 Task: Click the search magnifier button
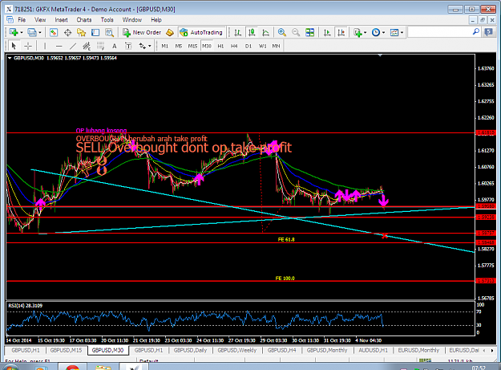[476, 31]
